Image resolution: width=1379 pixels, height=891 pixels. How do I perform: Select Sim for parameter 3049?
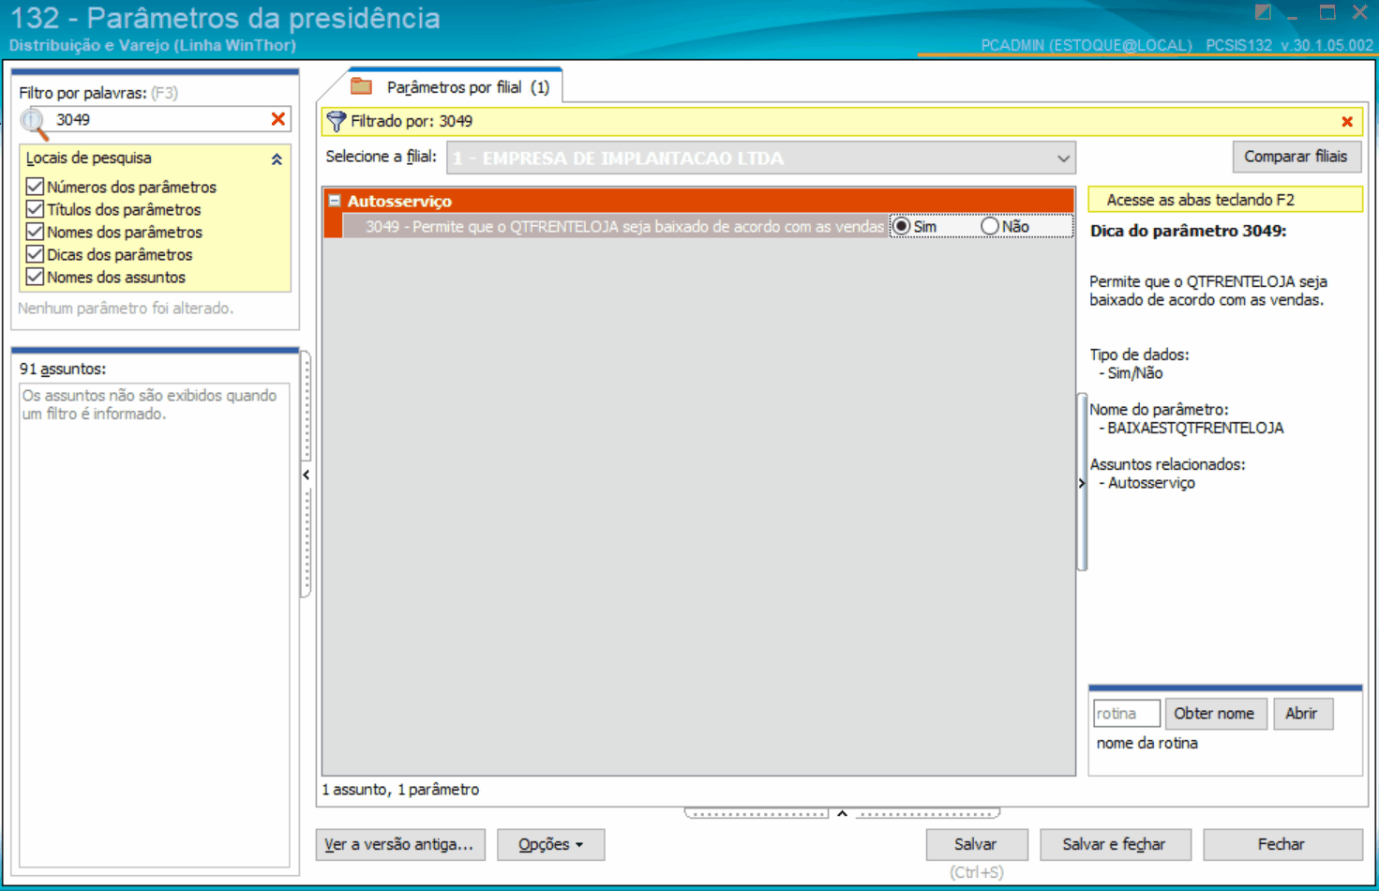pos(902,226)
